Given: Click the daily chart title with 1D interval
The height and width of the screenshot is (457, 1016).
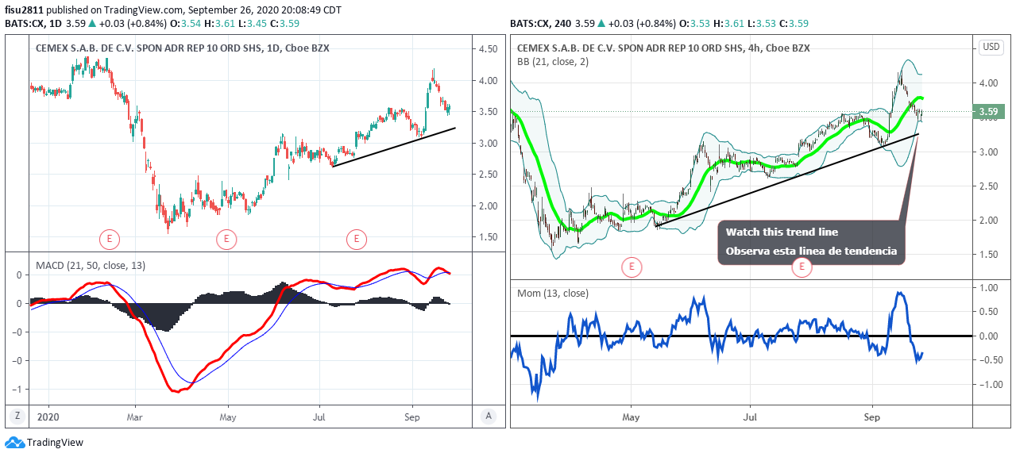Looking at the screenshot, I should coord(182,48).
